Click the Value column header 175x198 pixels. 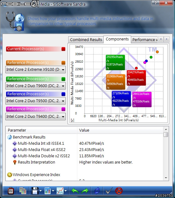(x=120, y=130)
